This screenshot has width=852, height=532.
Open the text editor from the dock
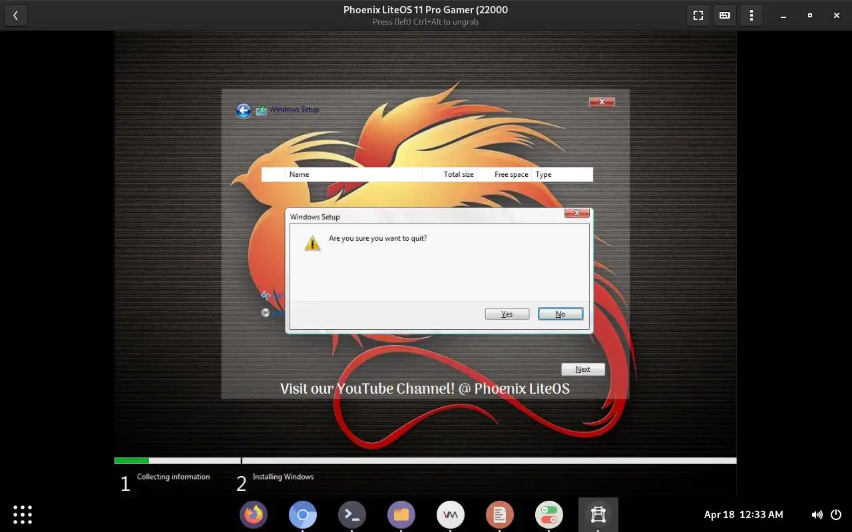[500, 515]
